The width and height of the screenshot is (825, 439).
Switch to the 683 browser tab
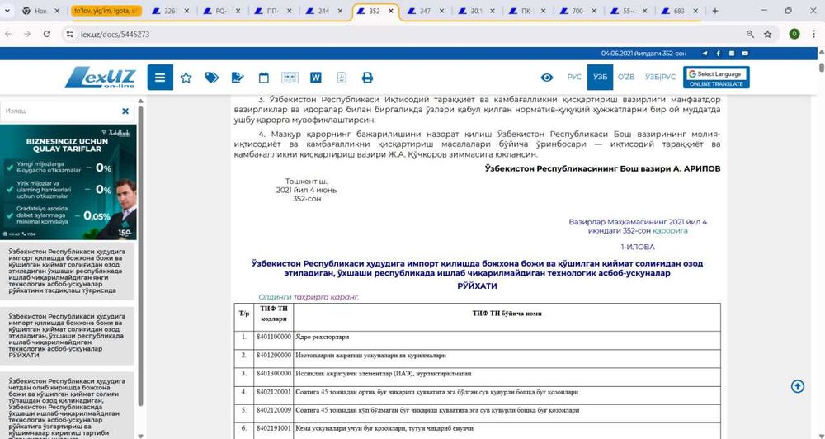(x=679, y=11)
